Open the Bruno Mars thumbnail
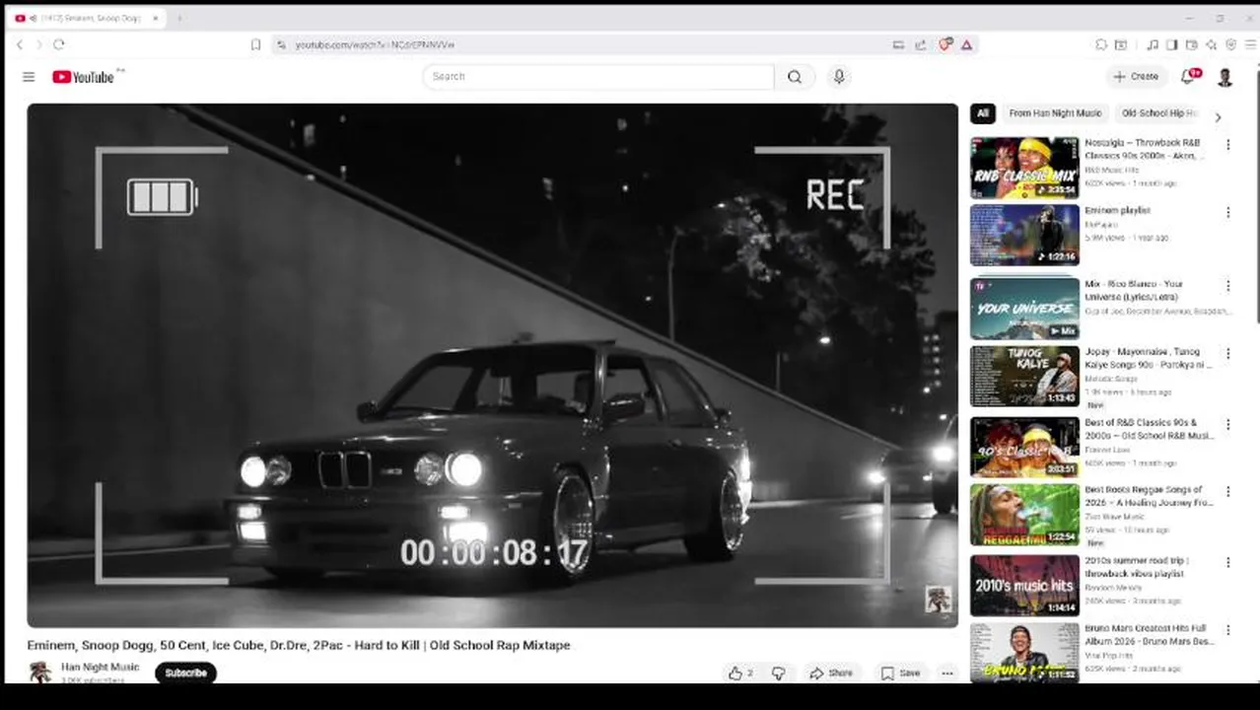Screen dimensions: 1260x710 (1024, 652)
